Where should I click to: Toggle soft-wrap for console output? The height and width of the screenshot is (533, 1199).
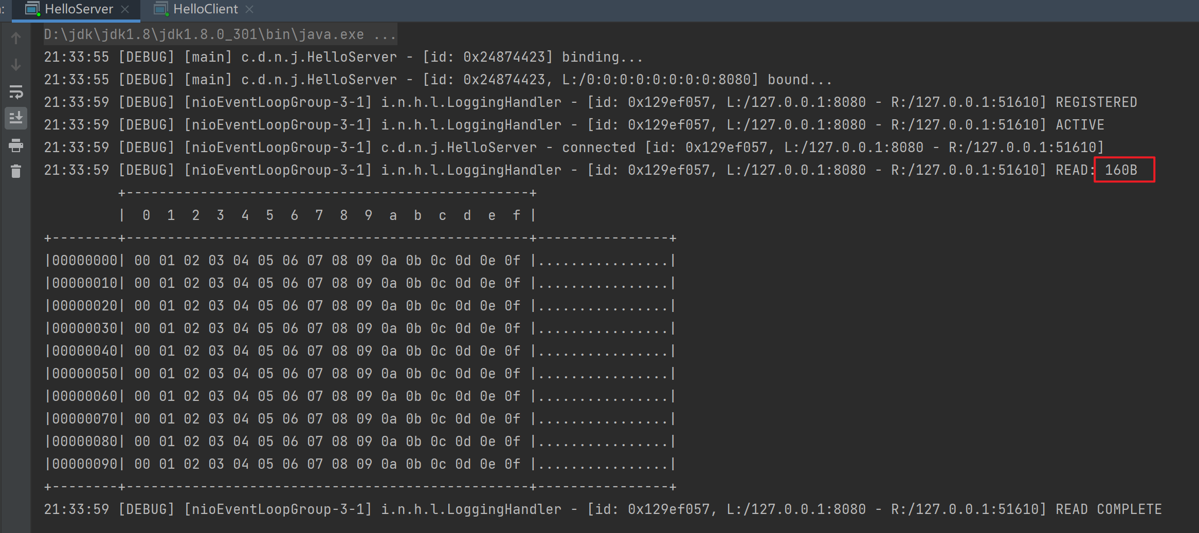click(x=16, y=93)
